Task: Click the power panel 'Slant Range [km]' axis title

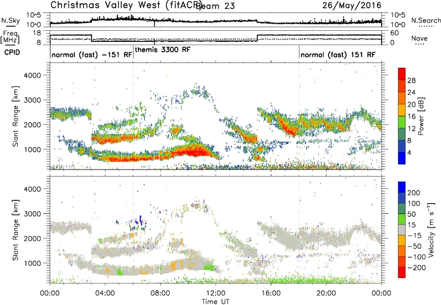Action: [x=15, y=116]
